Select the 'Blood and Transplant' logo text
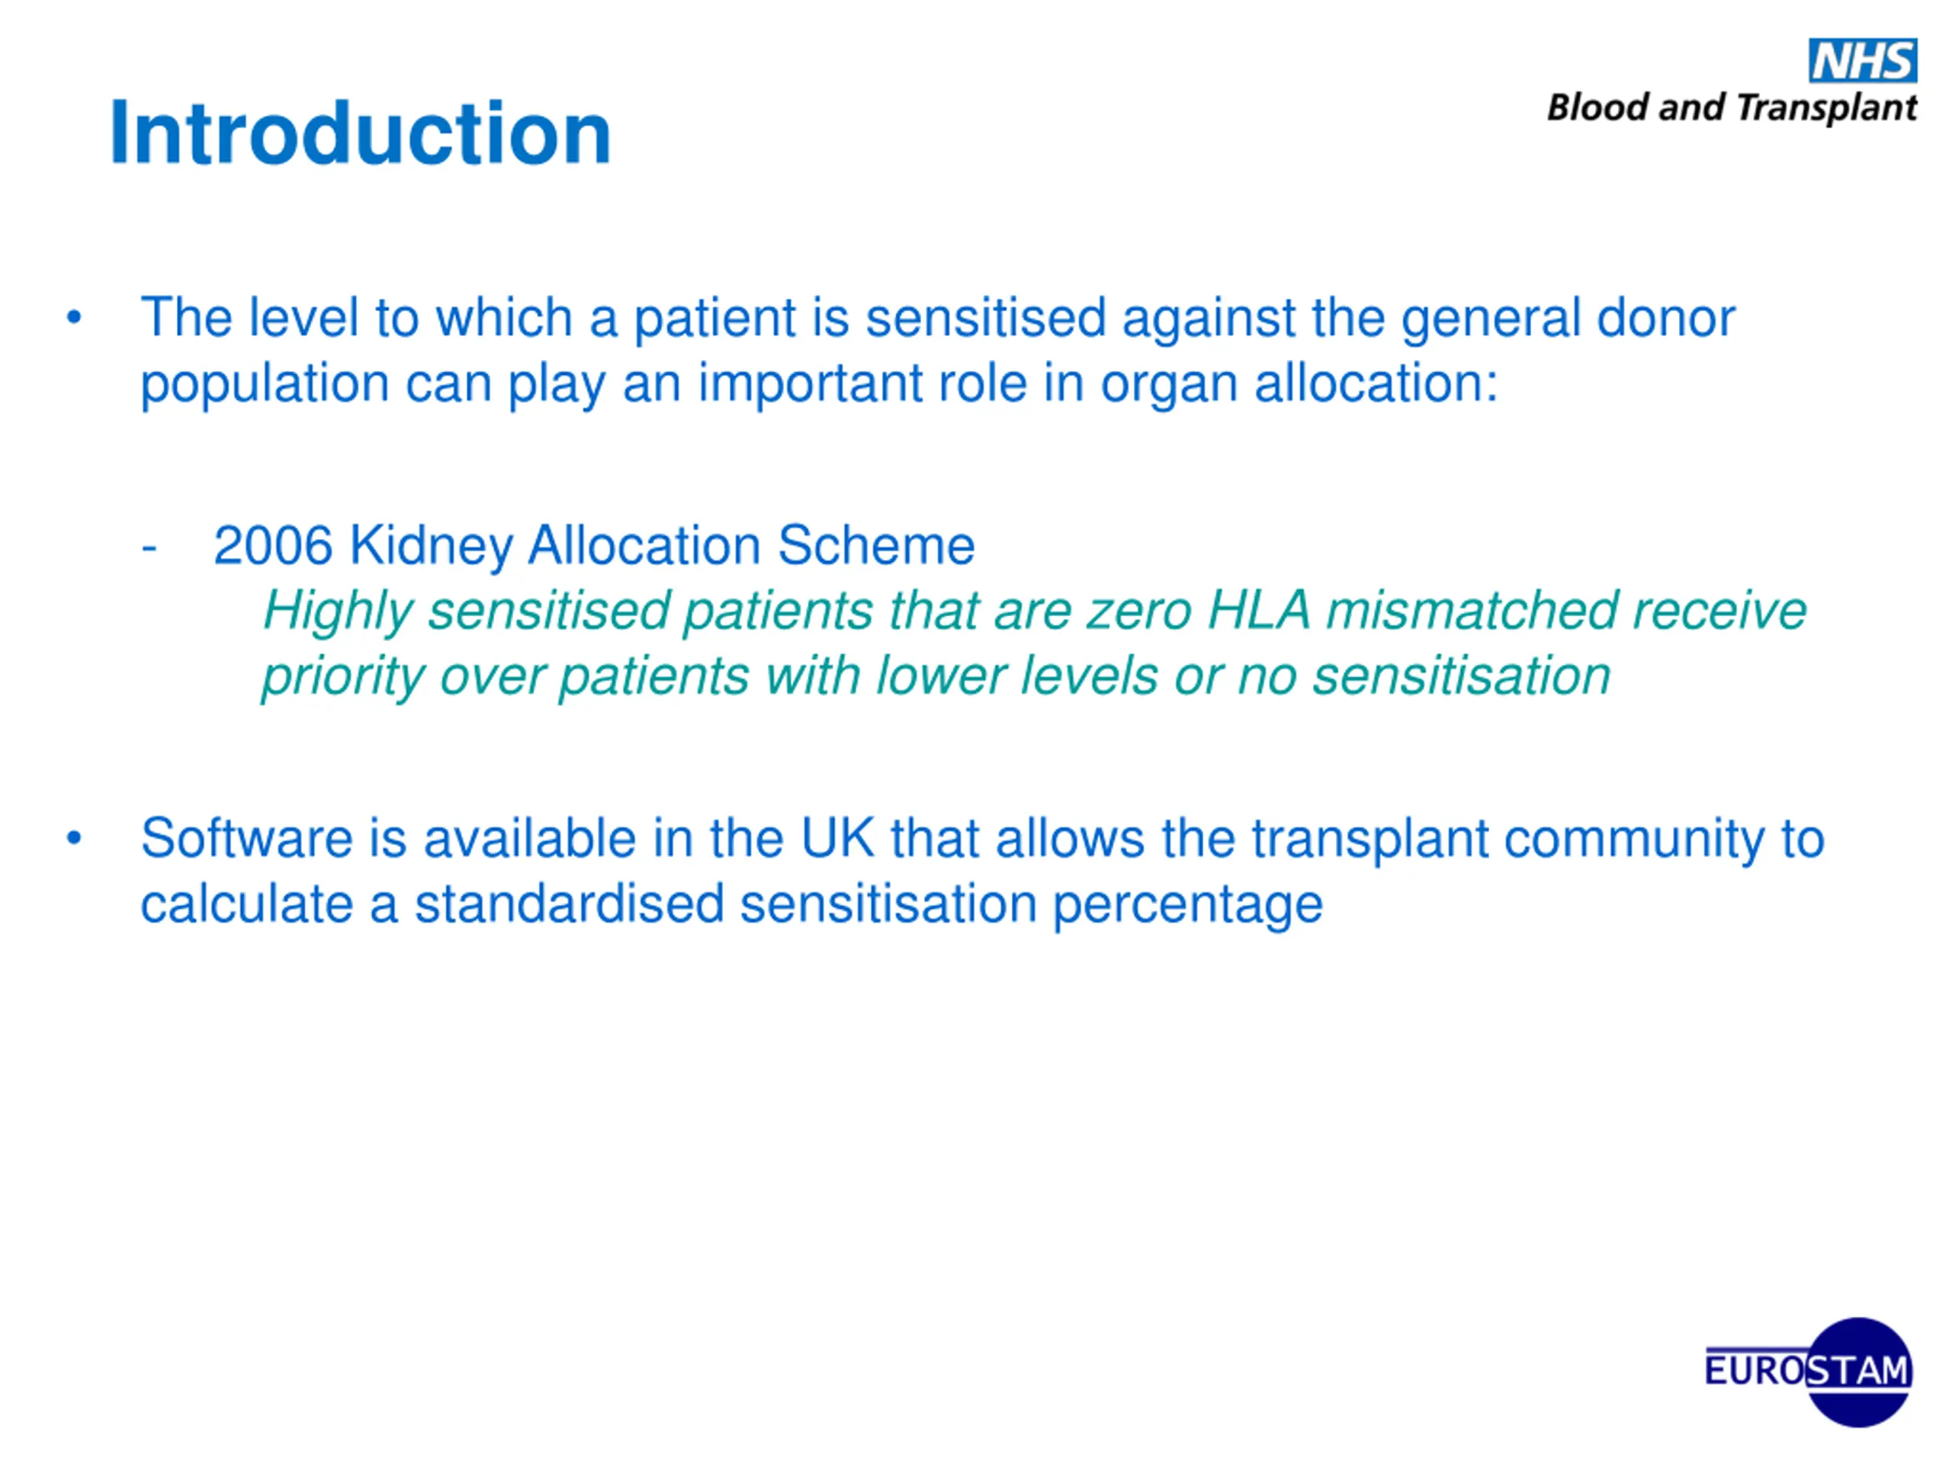The image size is (1952, 1464). (x=1732, y=108)
